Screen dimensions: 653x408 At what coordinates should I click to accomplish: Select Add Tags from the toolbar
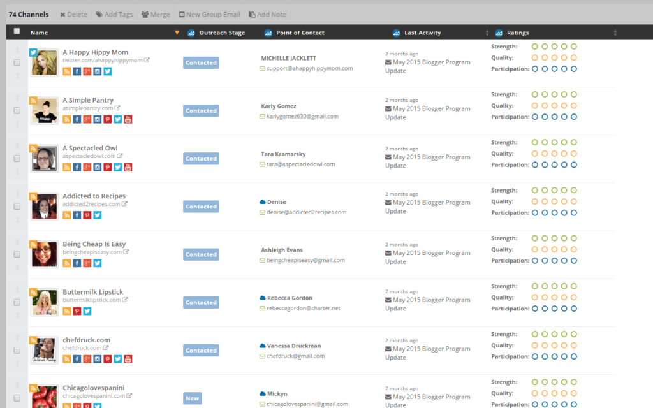click(114, 14)
